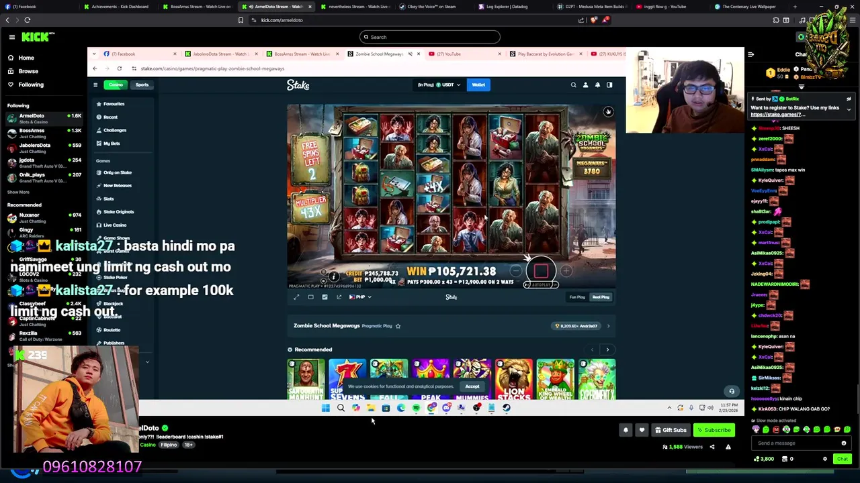The width and height of the screenshot is (860, 483).
Task: Click the red stop spin button
Action: point(542,271)
